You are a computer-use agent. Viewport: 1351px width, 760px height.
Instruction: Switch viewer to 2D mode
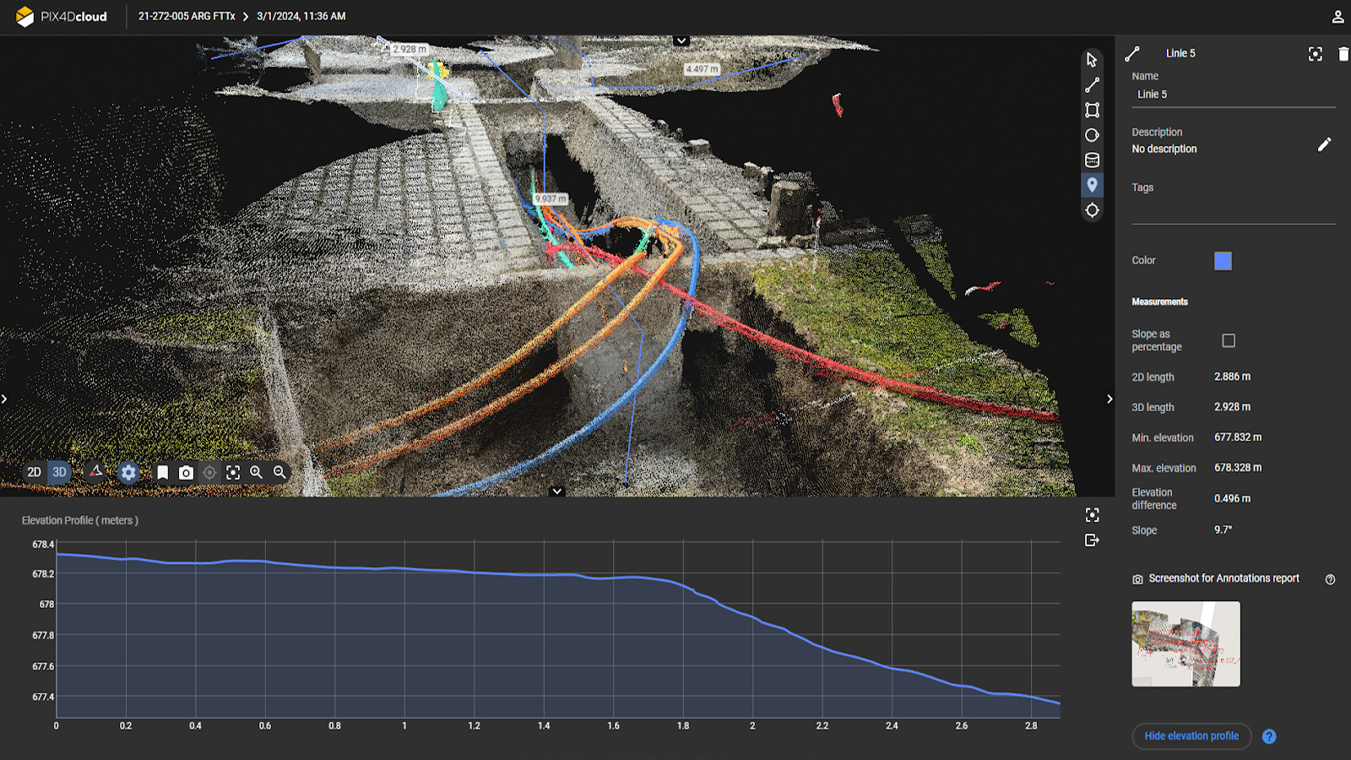pyautogui.click(x=34, y=472)
